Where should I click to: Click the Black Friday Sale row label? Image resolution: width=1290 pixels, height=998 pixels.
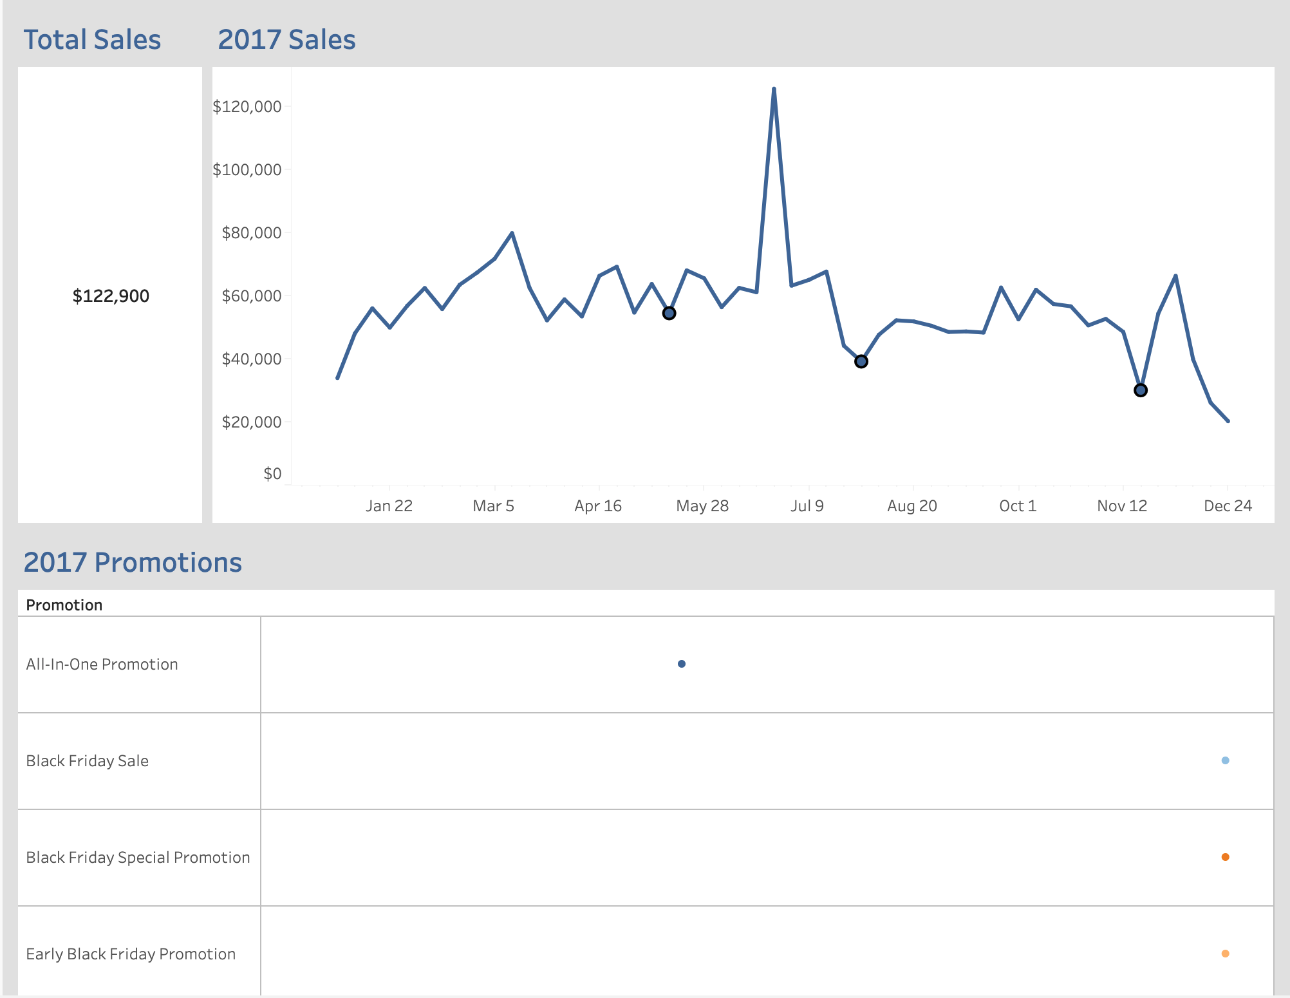87,761
